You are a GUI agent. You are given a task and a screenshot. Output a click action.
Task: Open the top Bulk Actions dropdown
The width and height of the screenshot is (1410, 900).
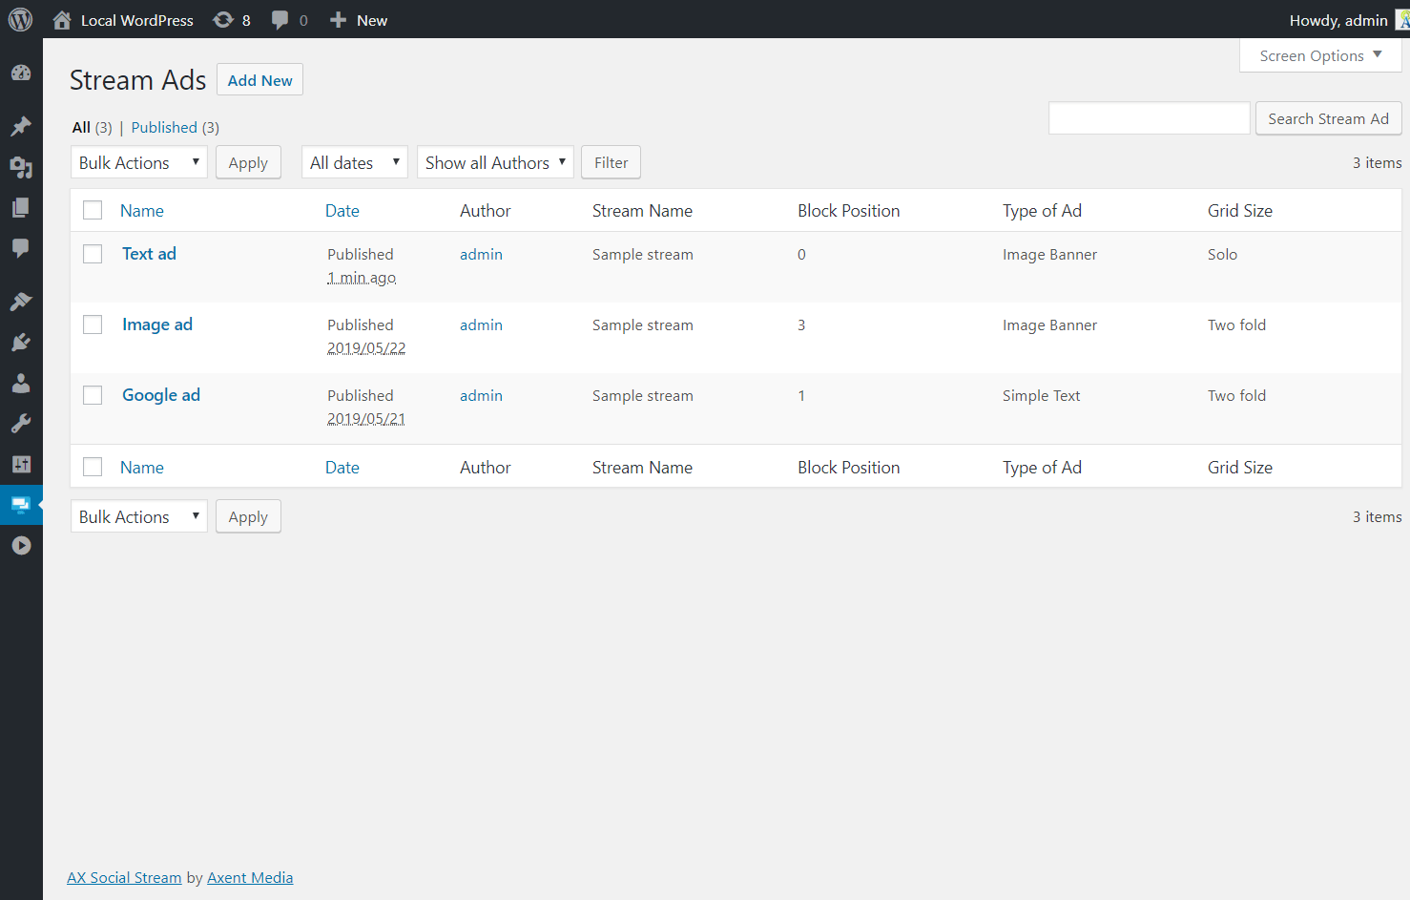click(139, 162)
